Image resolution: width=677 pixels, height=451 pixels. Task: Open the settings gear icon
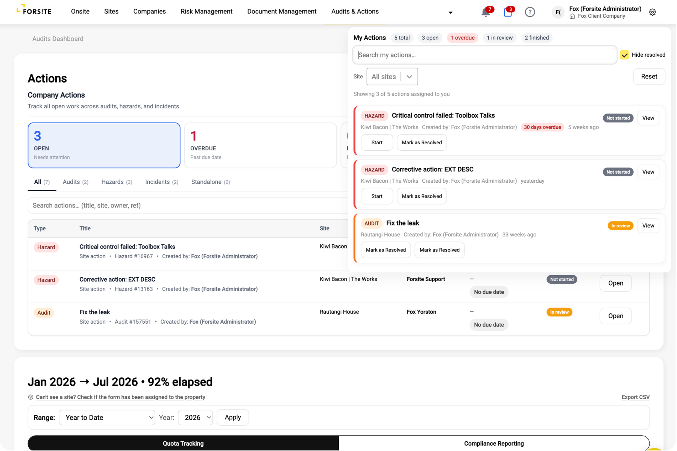(x=653, y=12)
